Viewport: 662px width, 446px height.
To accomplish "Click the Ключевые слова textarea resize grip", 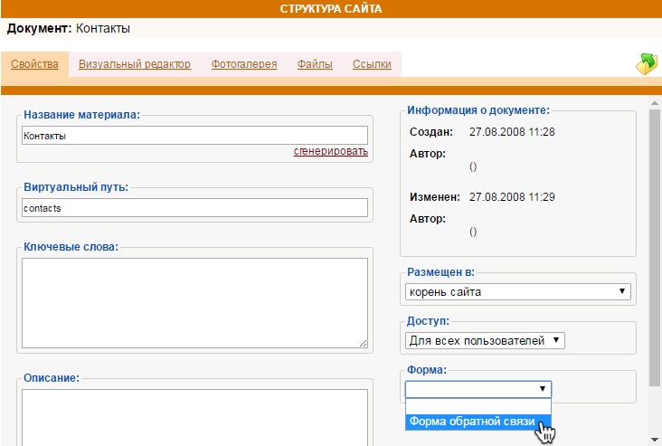I will tap(364, 344).
